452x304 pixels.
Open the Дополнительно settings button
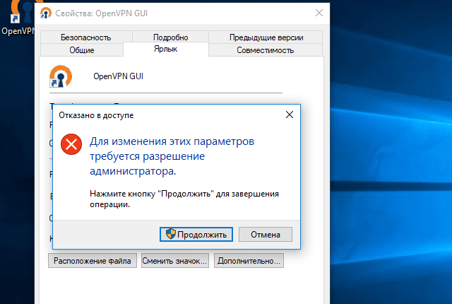point(249,260)
